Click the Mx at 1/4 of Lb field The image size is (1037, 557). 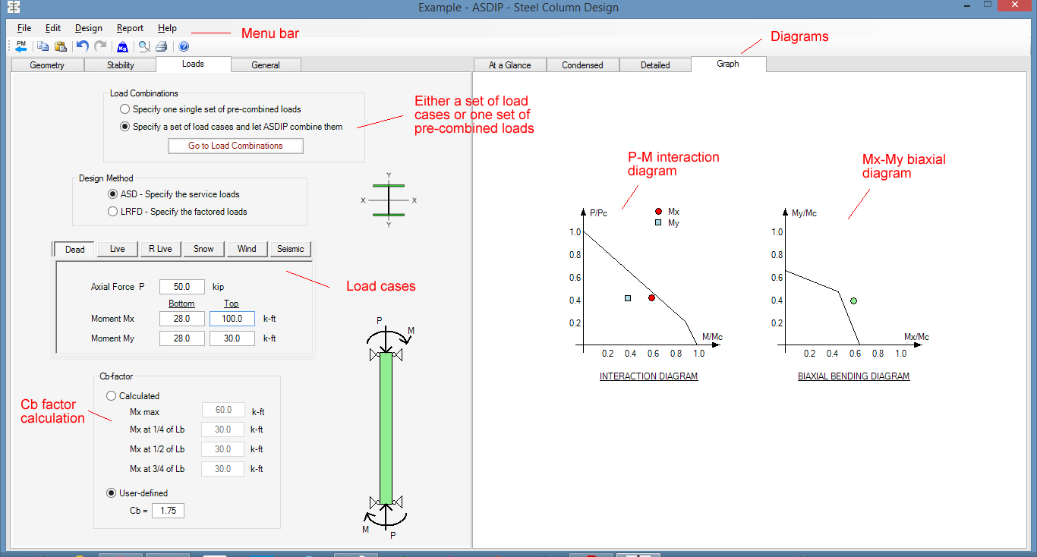tap(223, 430)
